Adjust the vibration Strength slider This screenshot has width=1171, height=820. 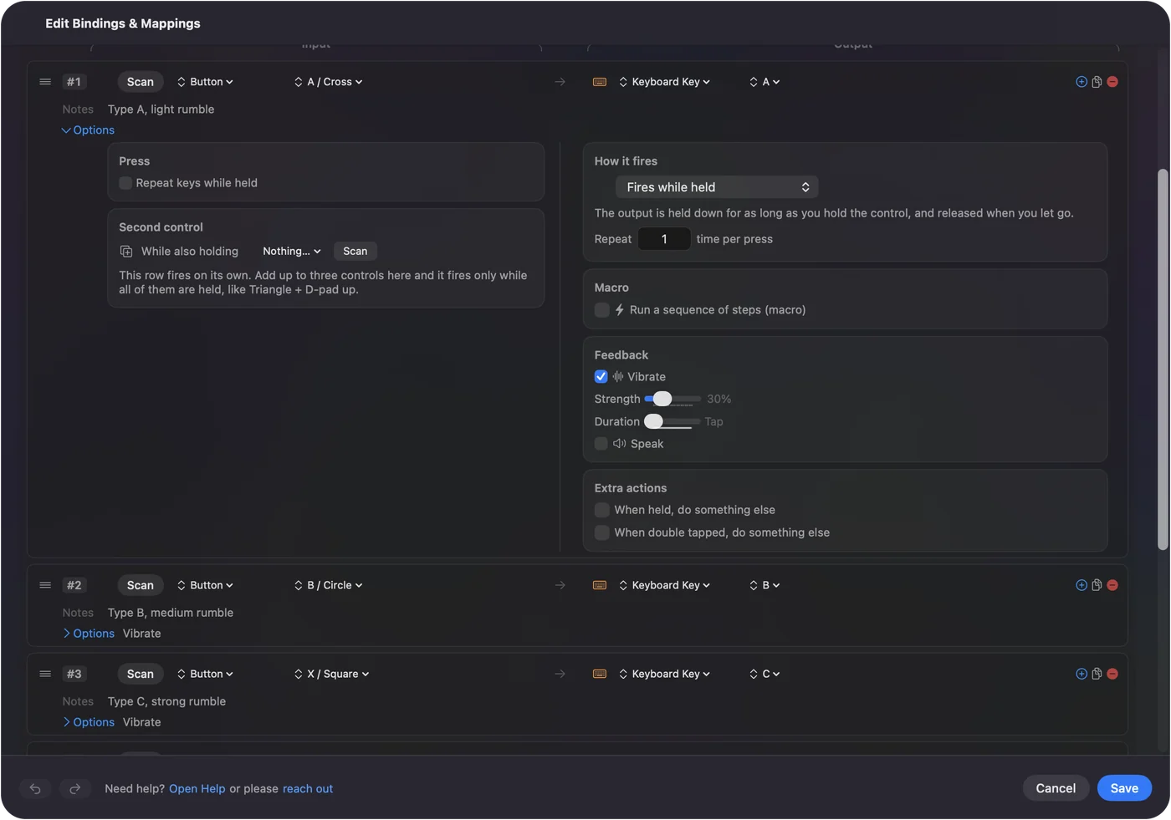pyautogui.click(x=672, y=399)
